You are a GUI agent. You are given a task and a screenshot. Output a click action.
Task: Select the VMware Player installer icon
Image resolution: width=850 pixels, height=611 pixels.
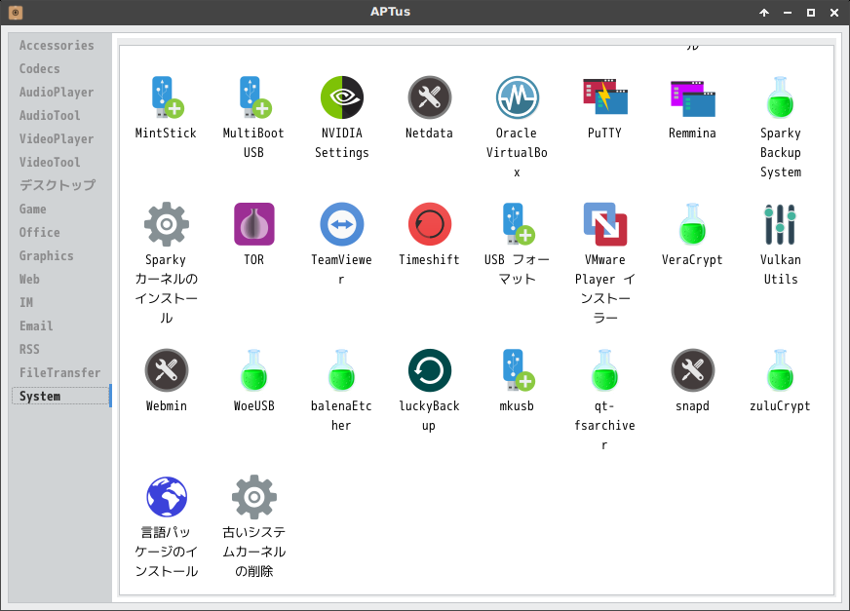[605, 224]
